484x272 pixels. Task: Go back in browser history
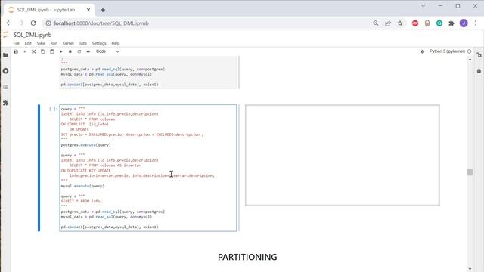click(x=9, y=23)
